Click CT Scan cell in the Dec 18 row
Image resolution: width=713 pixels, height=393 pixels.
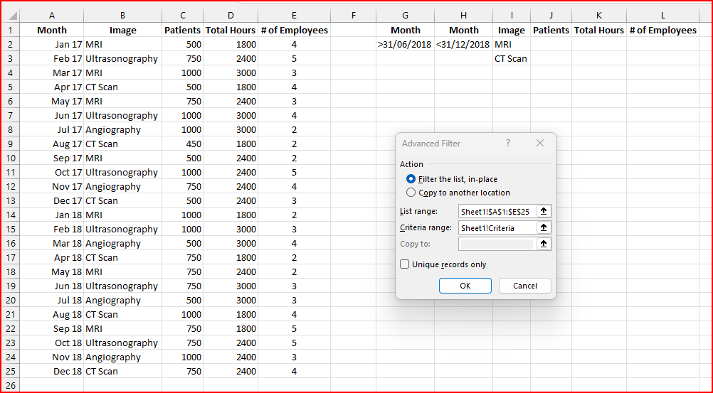click(123, 371)
